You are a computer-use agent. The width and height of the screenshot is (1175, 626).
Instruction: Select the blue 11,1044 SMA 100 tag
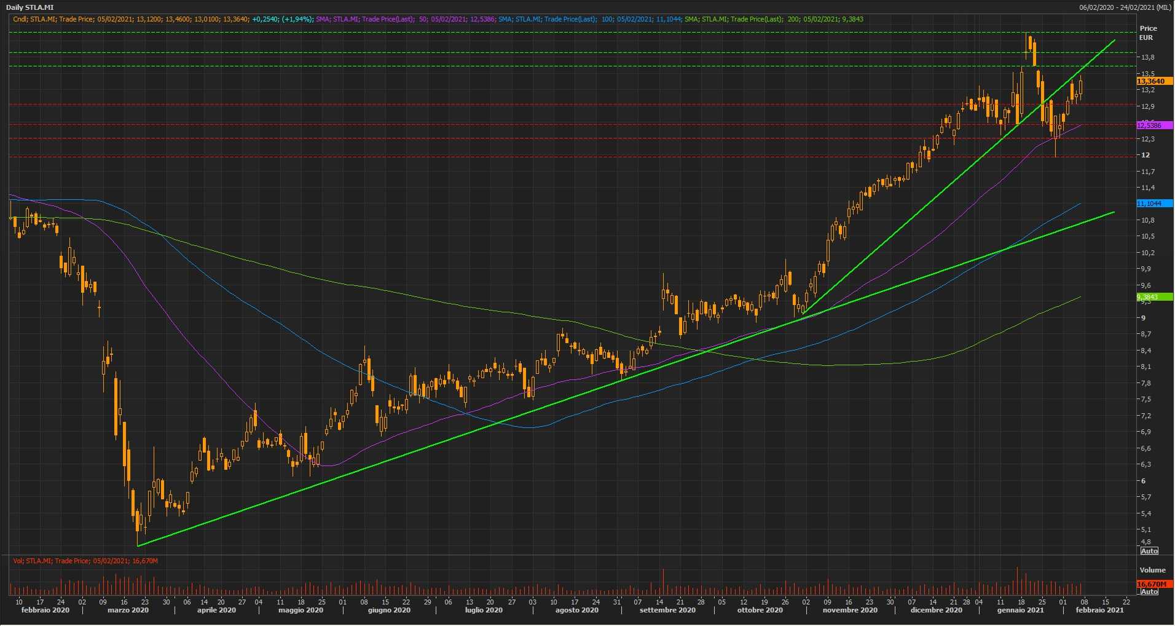1151,204
